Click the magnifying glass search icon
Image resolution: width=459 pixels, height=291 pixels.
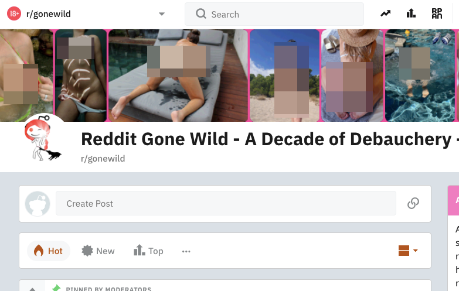point(201,13)
